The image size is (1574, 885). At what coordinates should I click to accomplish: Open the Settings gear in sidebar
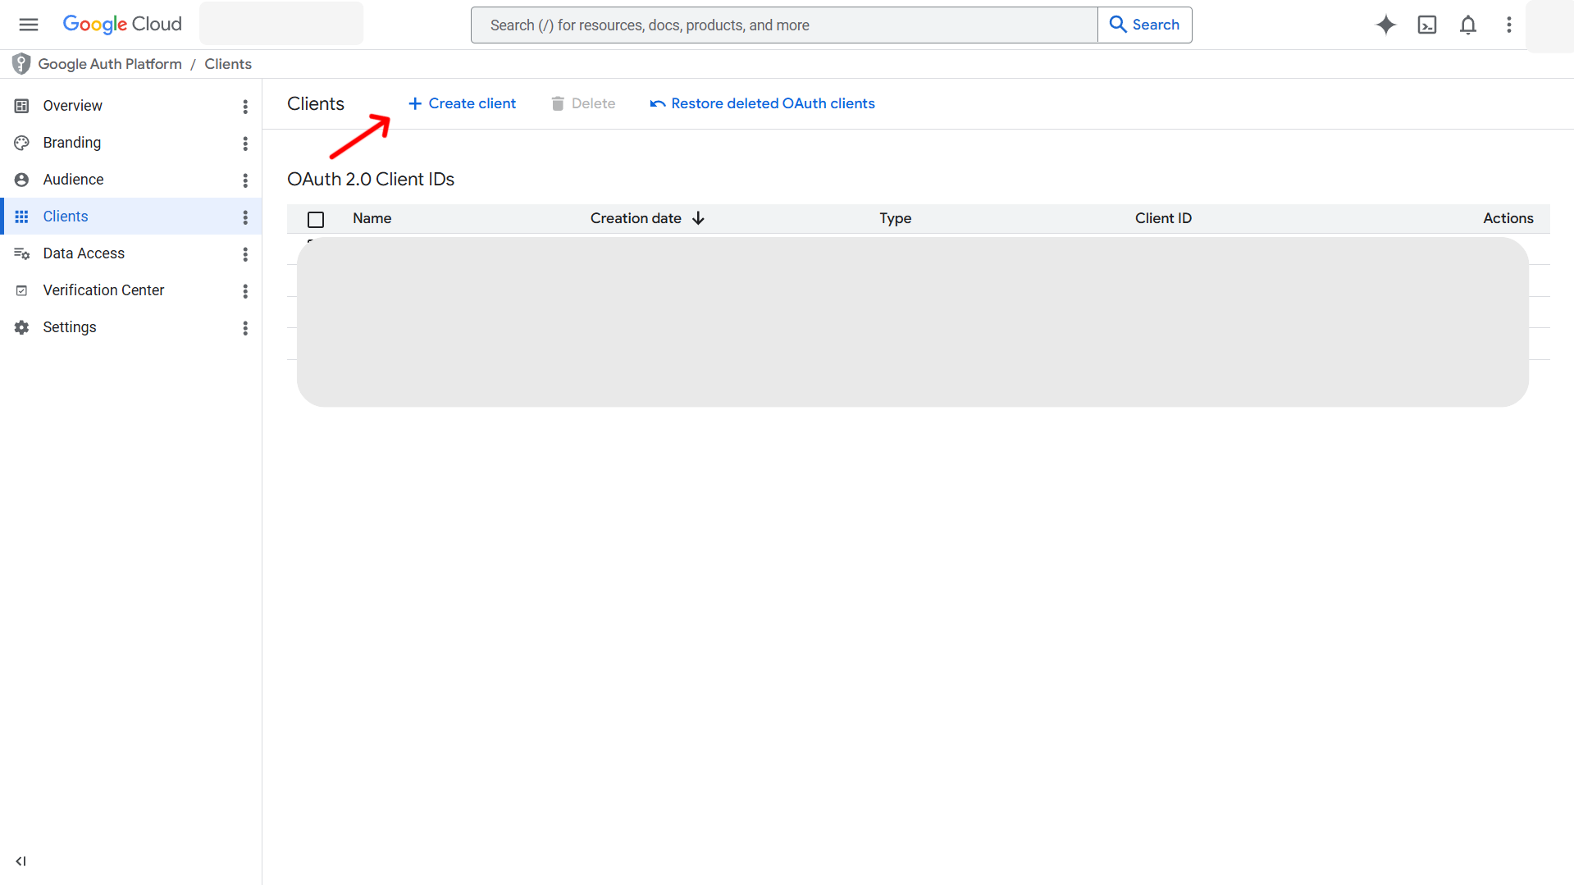coord(21,326)
